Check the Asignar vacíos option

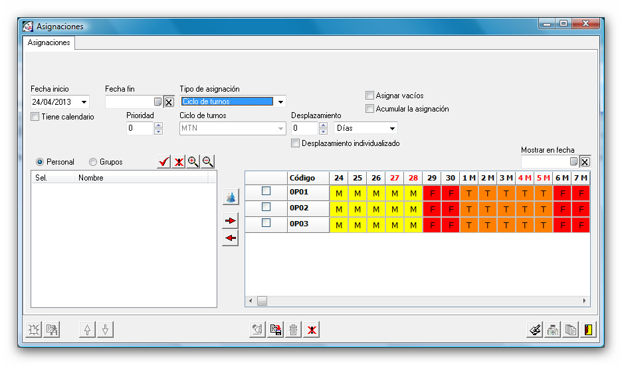tap(370, 96)
